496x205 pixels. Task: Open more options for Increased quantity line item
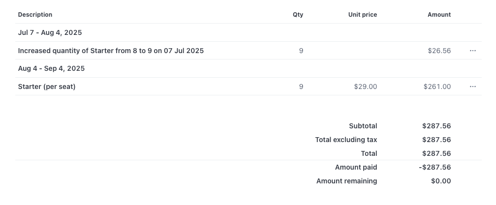click(472, 51)
